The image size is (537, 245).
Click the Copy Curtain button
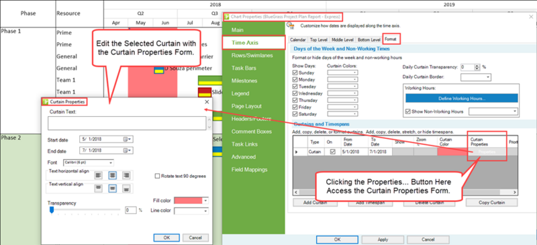click(492, 203)
